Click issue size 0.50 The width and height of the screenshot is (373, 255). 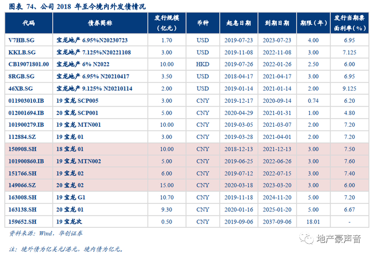pos(167,221)
